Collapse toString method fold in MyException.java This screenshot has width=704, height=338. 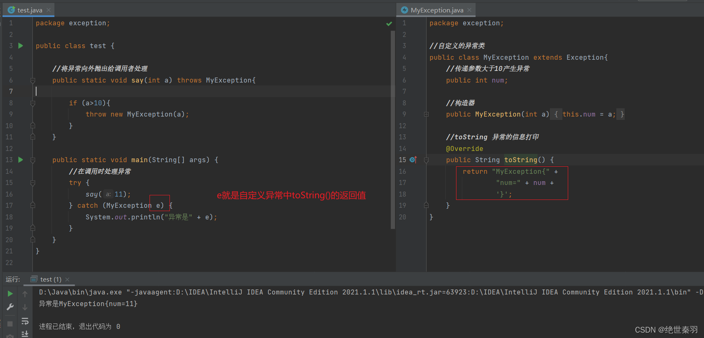click(x=426, y=160)
